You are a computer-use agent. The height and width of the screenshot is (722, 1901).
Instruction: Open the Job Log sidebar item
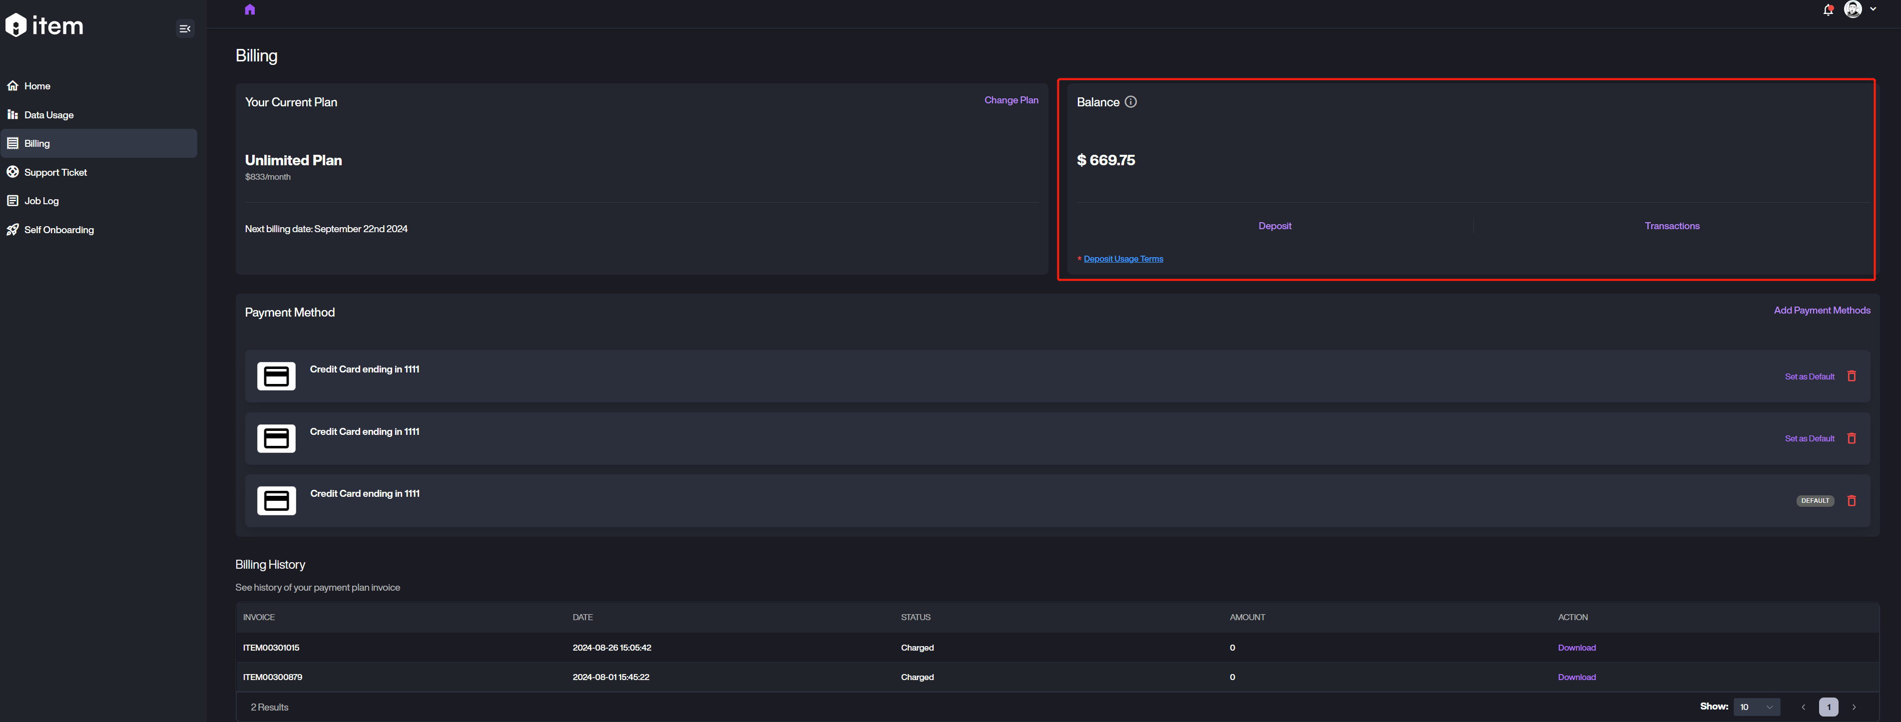coord(41,201)
